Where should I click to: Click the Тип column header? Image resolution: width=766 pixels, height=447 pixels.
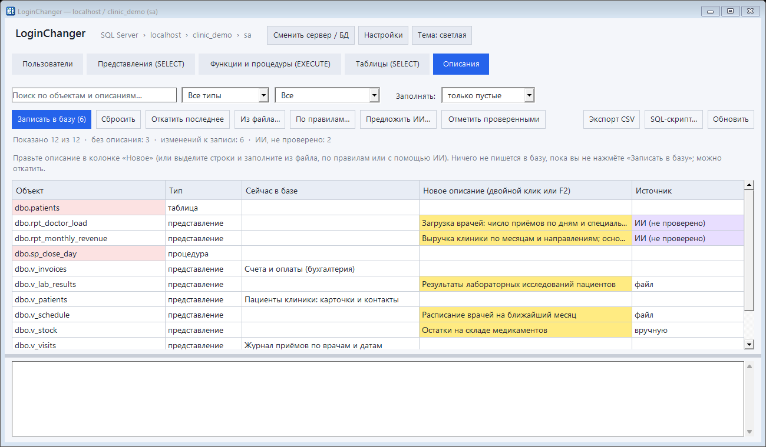204,191
